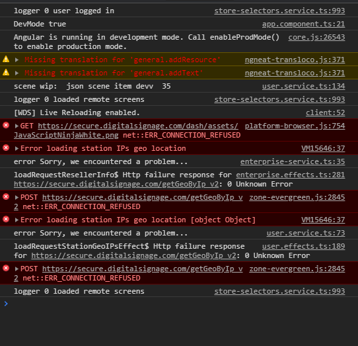358x346 pixels.
Task: Select the 'scene wip: json scene item devv 35' message
Action: coord(92,86)
